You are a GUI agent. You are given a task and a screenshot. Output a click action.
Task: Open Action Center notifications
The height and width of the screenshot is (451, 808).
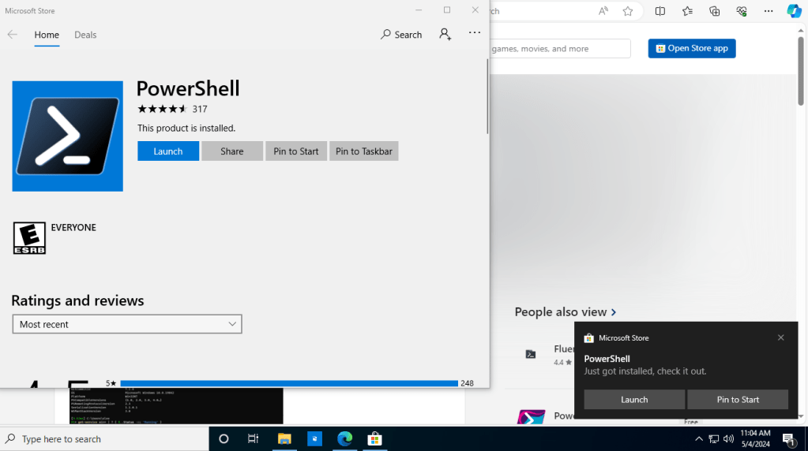click(x=788, y=438)
